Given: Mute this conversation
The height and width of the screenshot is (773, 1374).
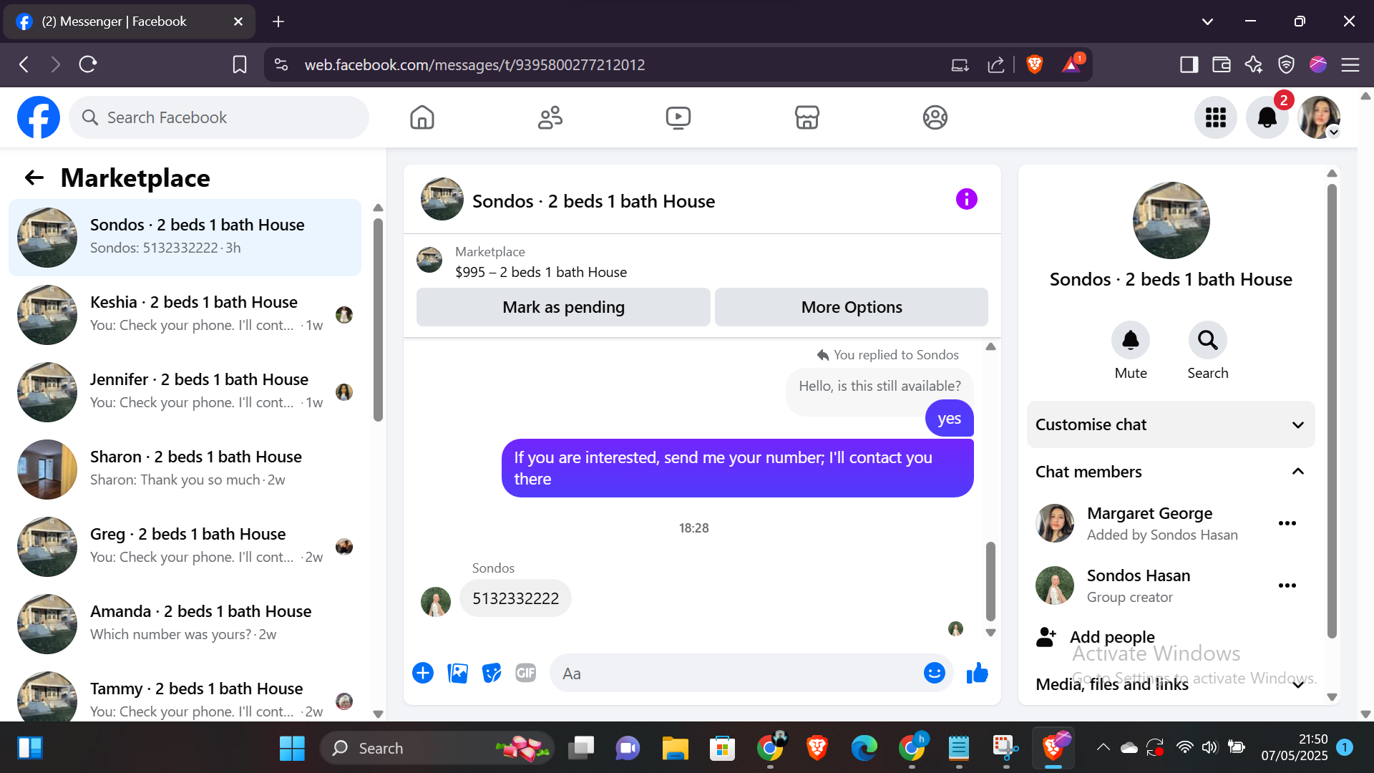Looking at the screenshot, I should click(x=1130, y=341).
